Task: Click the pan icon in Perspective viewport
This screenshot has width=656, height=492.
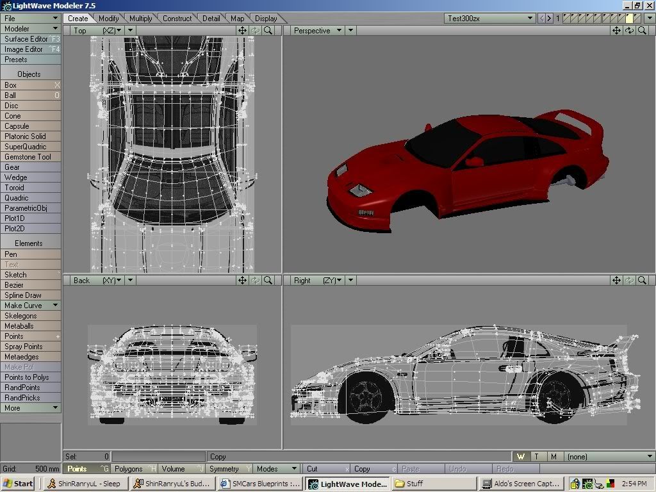Action: (616, 30)
